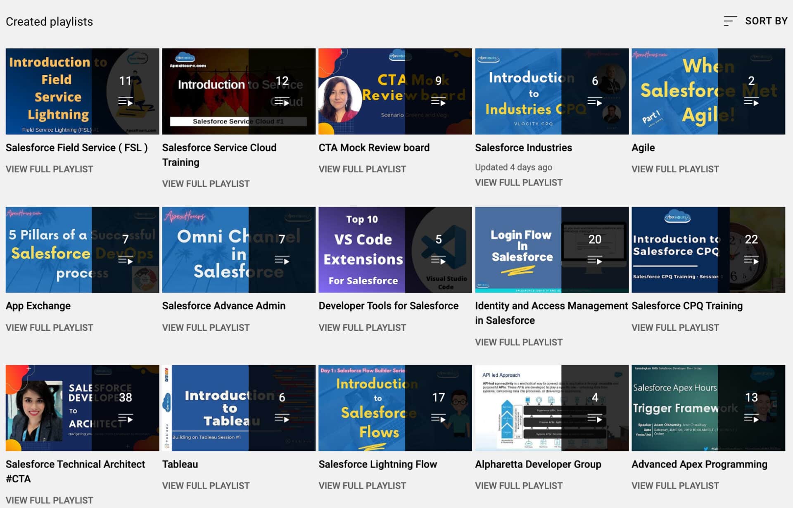The height and width of the screenshot is (508, 793).
Task: Play all videos in the Tableau playlist
Action: click(282, 419)
